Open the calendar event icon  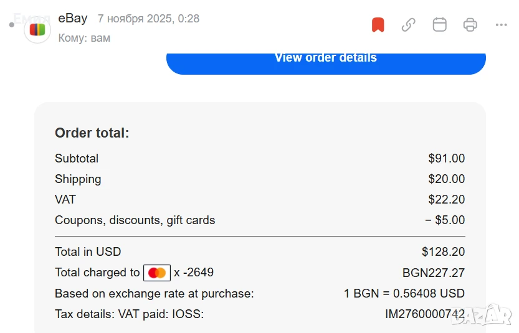(x=440, y=24)
